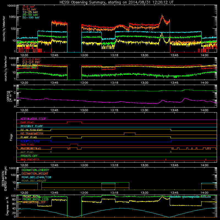Click the DECIMATION ENERGY or weight axis label
The width and height of the screenshot is (220, 220).
[4, 178]
